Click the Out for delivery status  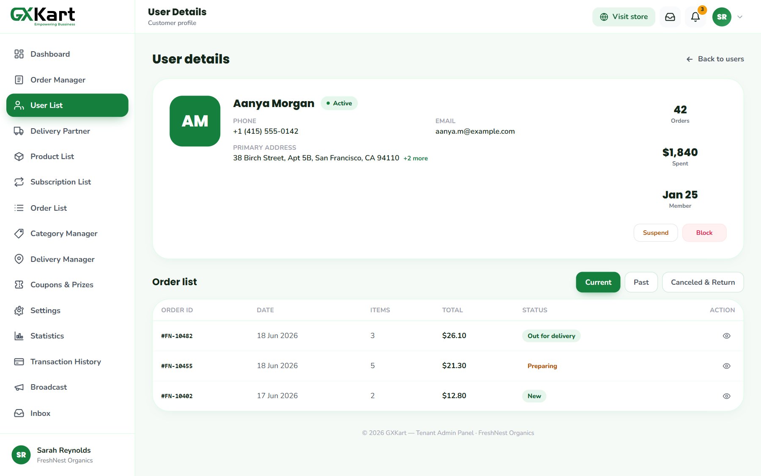(551, 336)
